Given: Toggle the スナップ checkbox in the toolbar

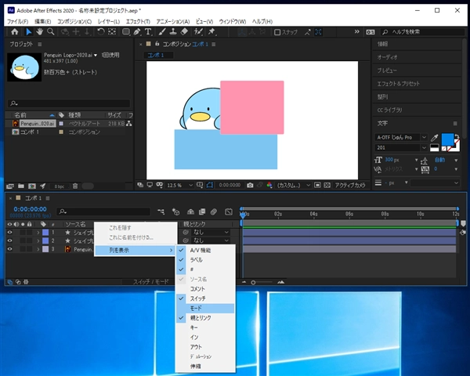Looking at the screenshot, I should 277,32.
